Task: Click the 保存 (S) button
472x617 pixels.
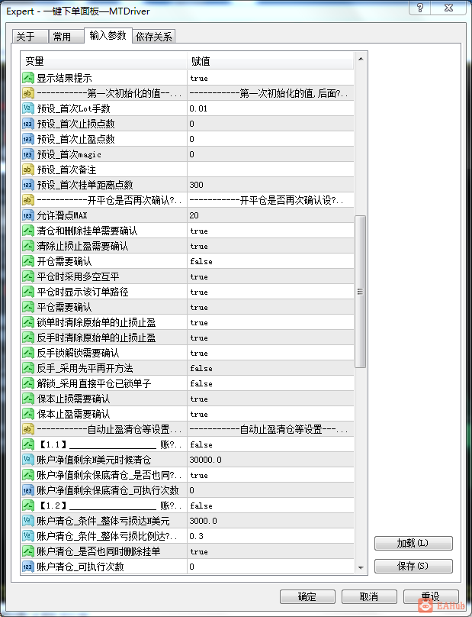Action: pyautogui.click(x=413, y=567)
